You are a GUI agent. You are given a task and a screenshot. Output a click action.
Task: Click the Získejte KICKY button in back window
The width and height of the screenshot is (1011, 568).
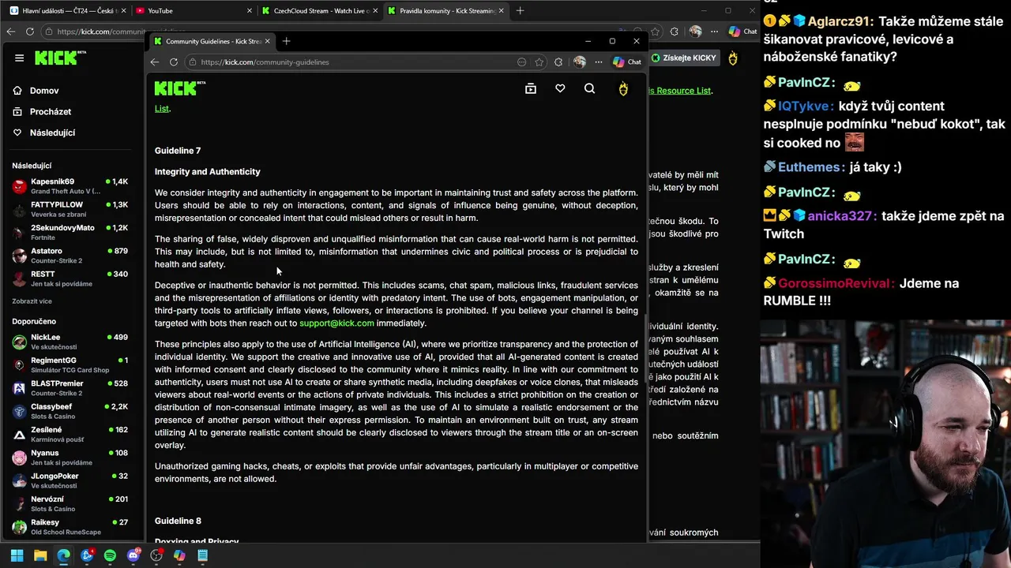point(684,58)
